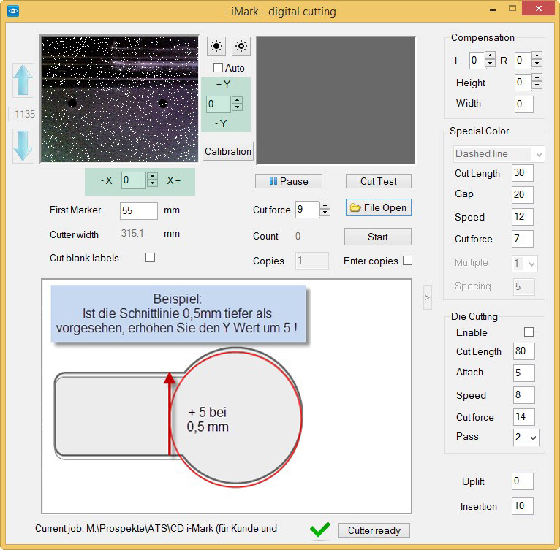This screenshot has height=550, width=560.
Task: Click the 1135 position value
Action: [x=24, y=114]
